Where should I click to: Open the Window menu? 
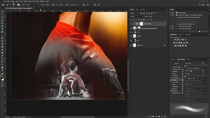point(42,1)
